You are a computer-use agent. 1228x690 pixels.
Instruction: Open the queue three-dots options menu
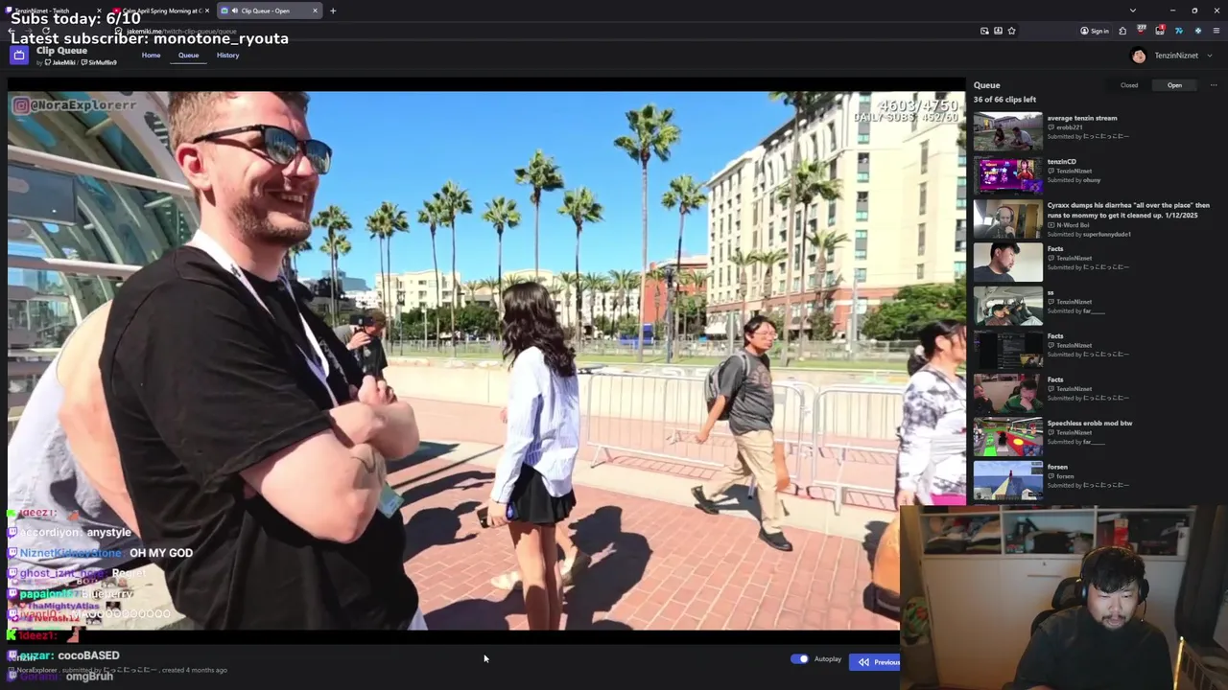(x=1214, y=85)
